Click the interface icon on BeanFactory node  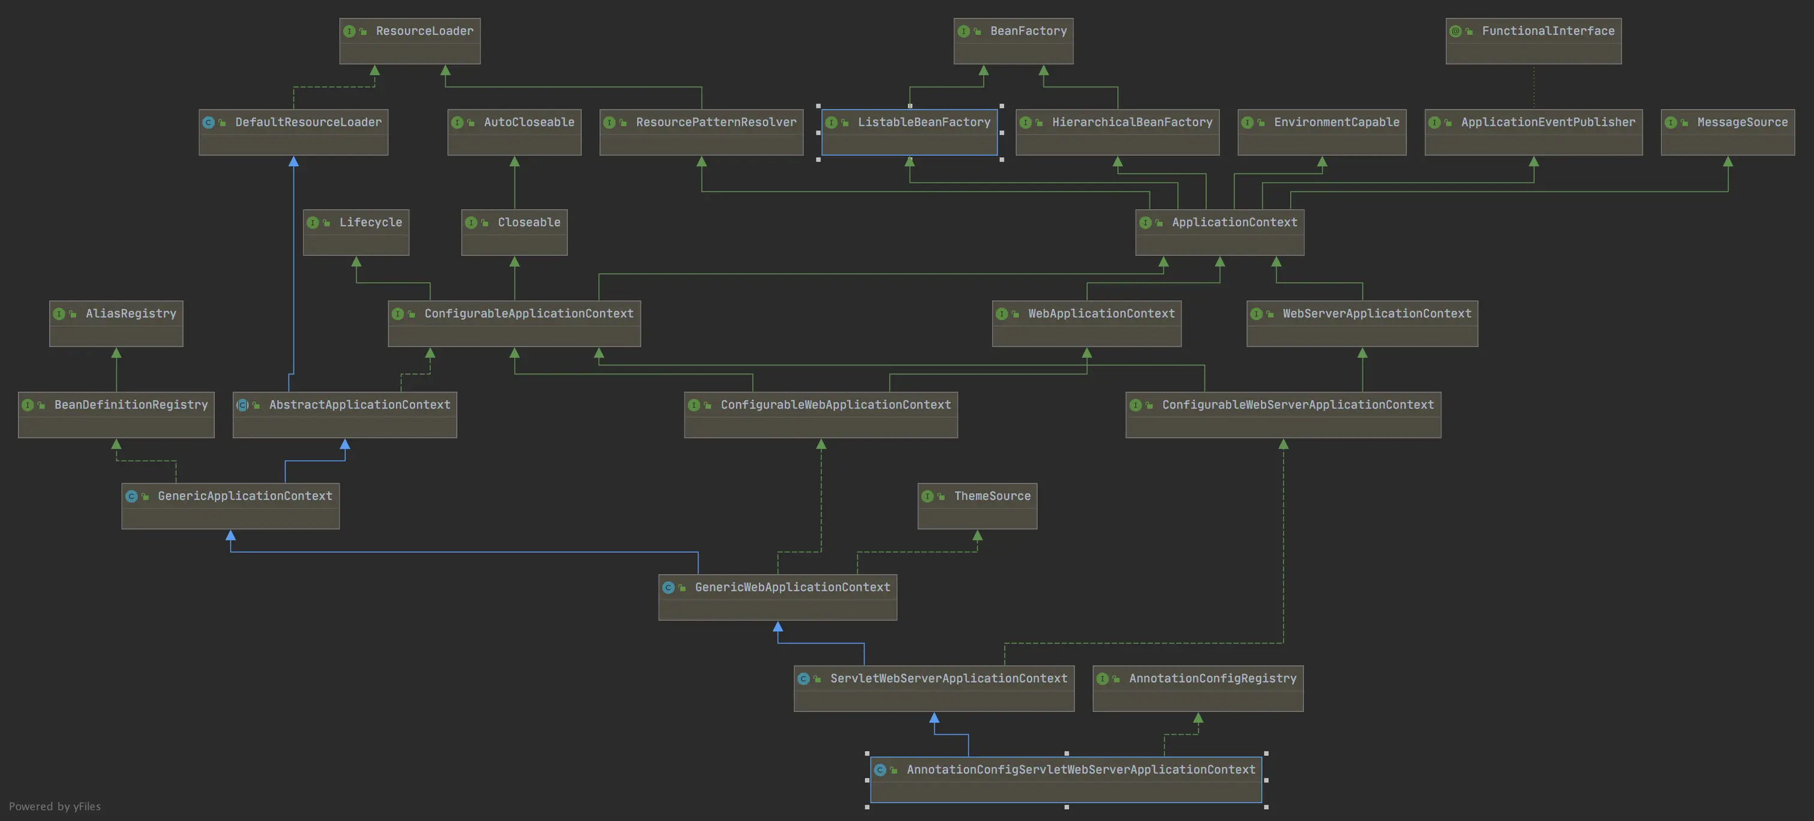963,31
